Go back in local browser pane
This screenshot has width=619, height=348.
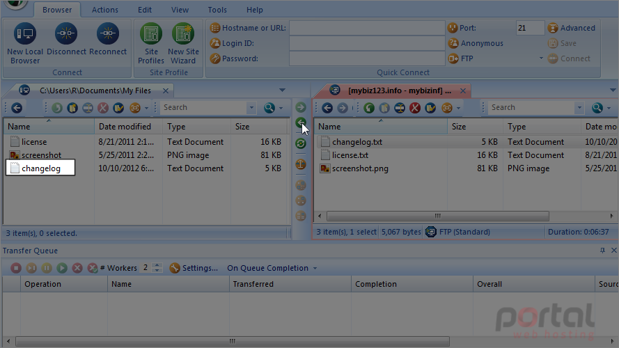[x=17, y=108]
